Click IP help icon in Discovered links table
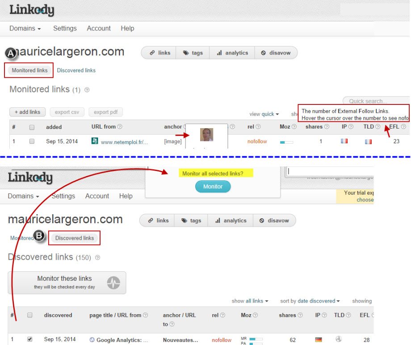Image resolution: width=411 pixels, height=345 pixels. [x=324, y=315]
